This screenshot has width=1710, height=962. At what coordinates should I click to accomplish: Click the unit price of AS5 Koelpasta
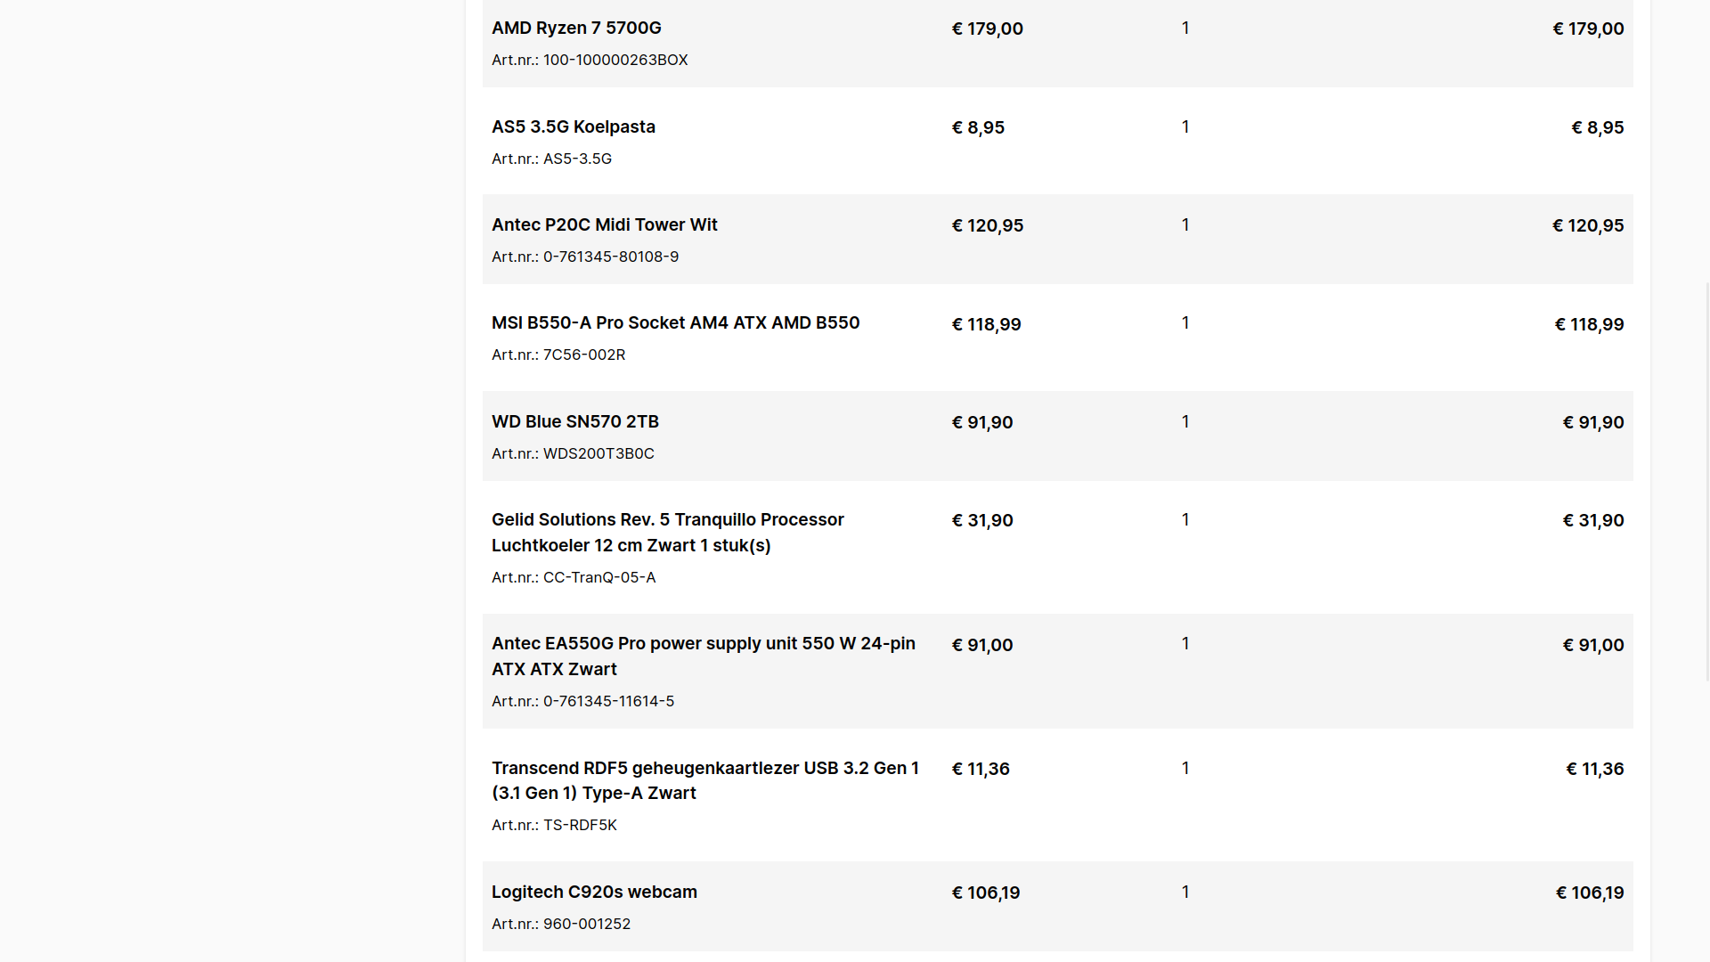point(978,128)
